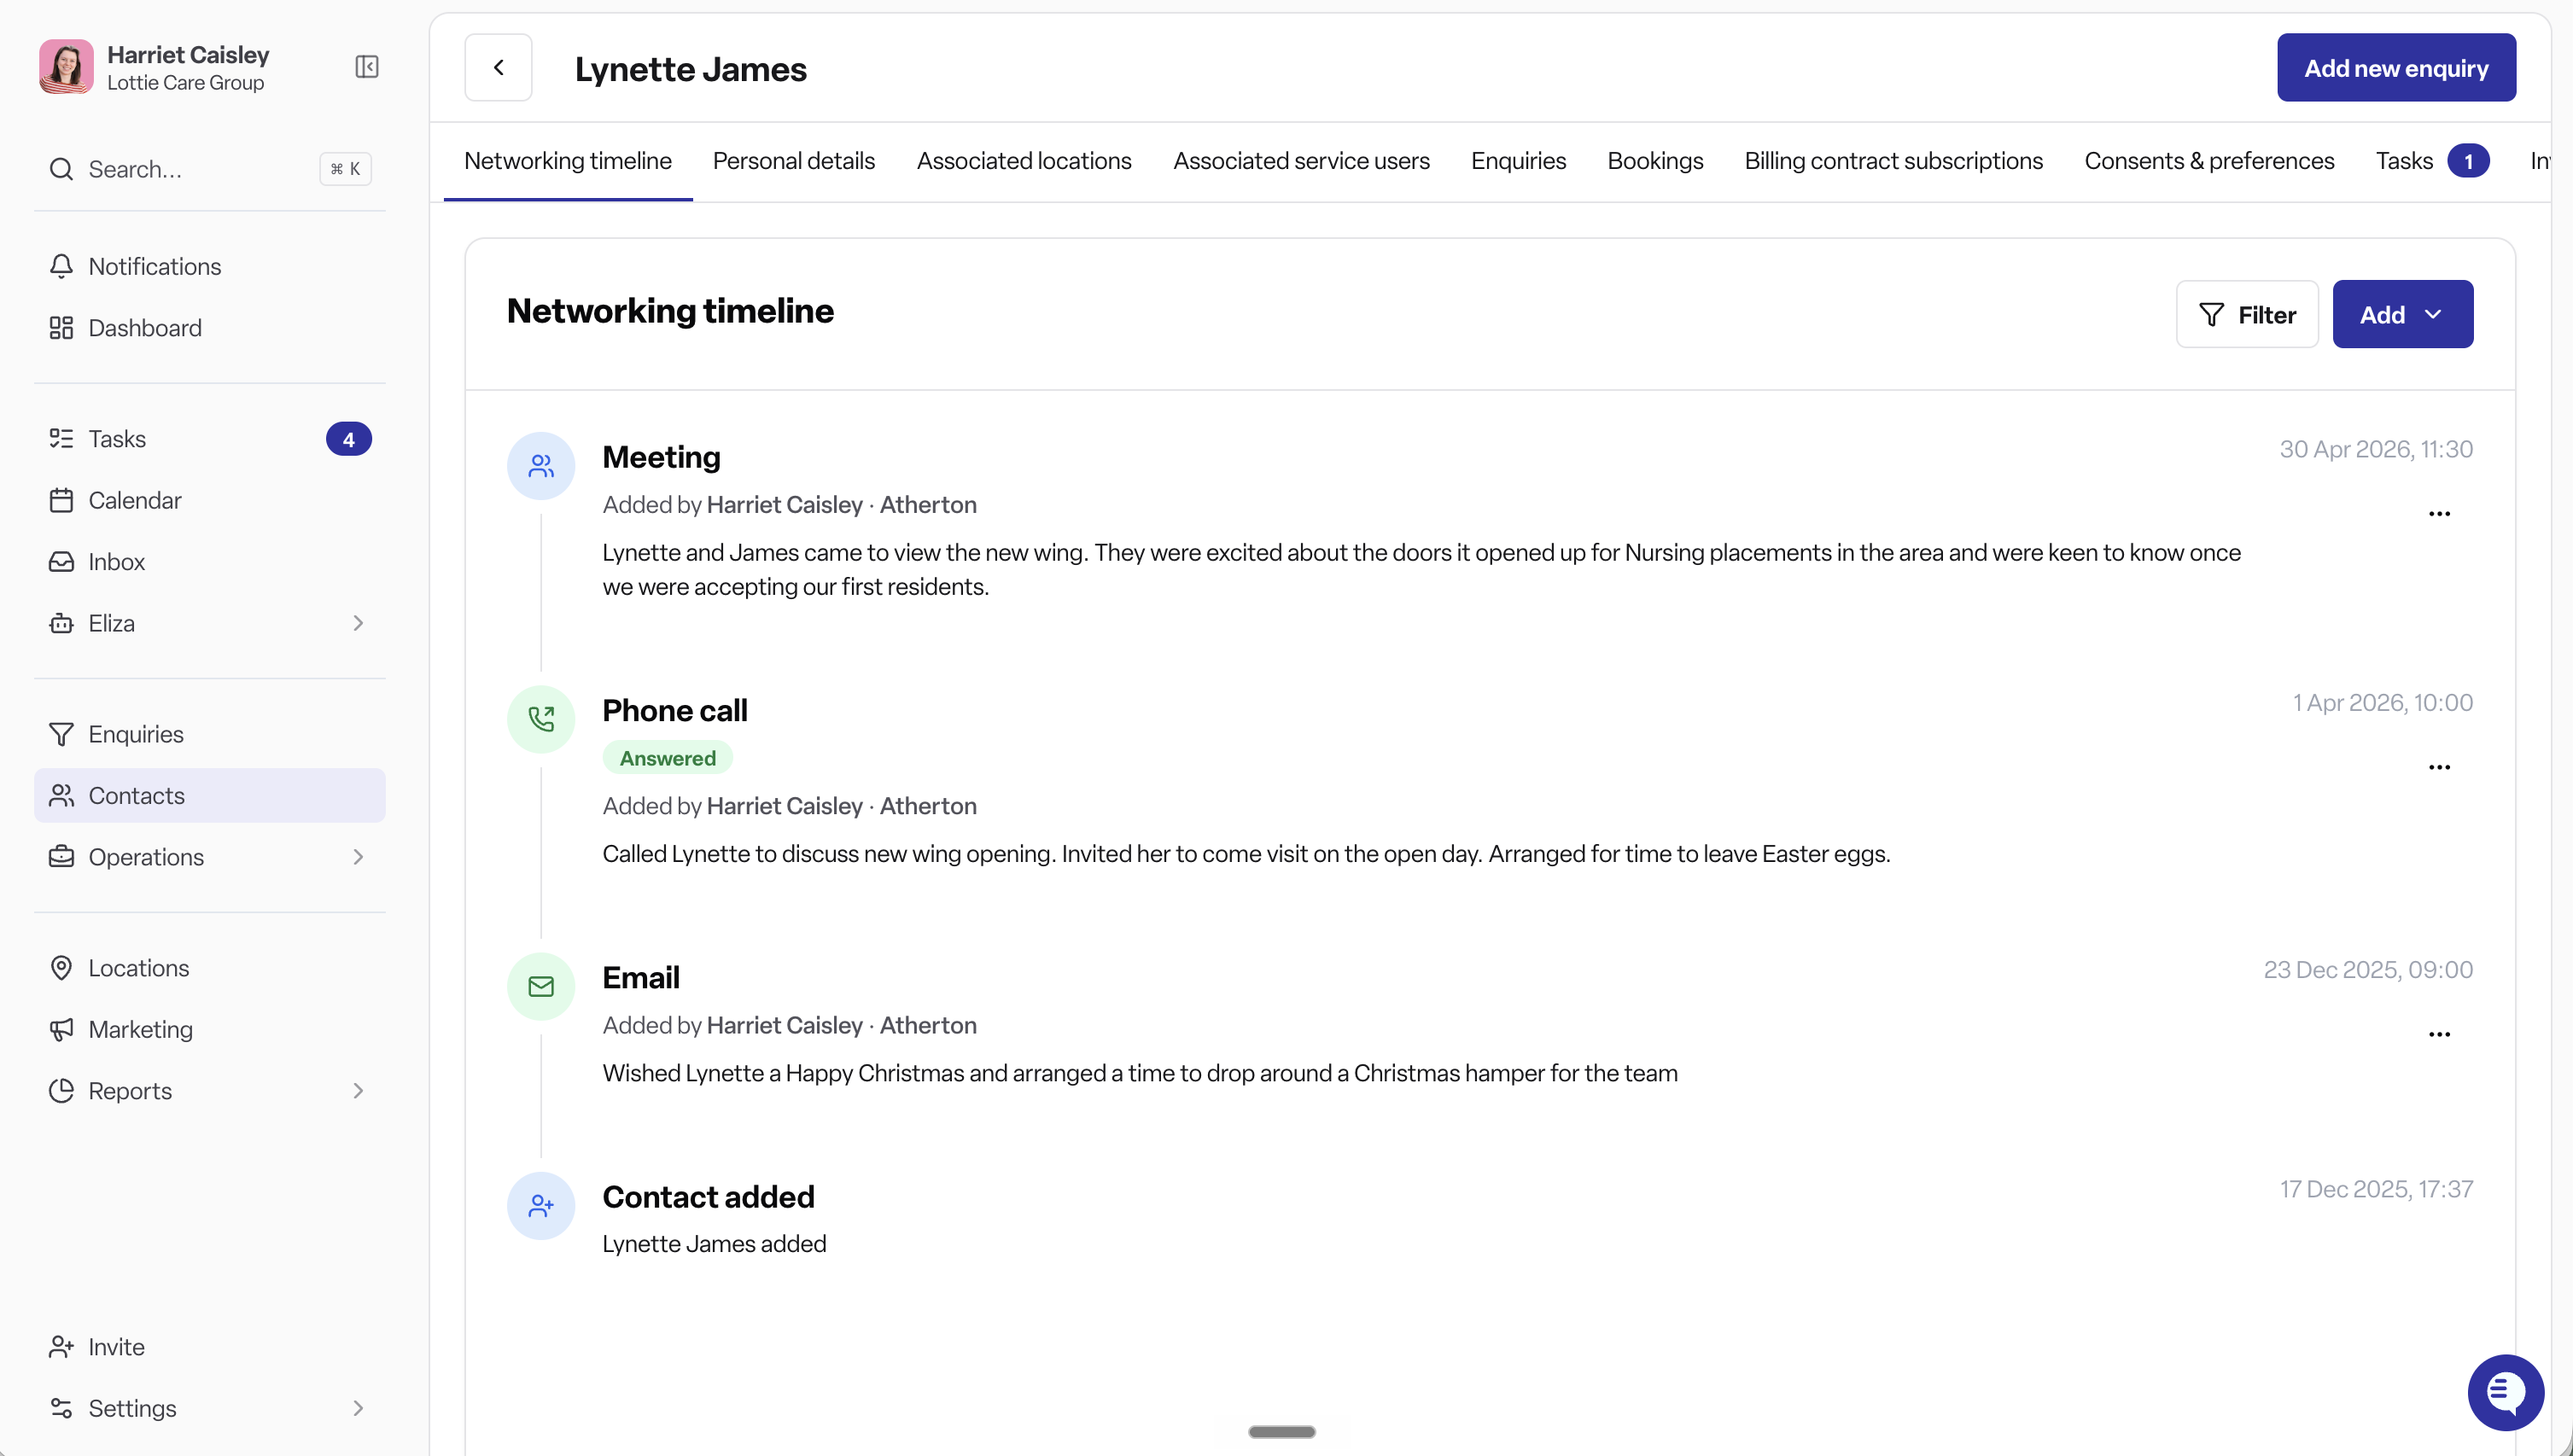Open the Add dropdown button
The width and height of the screenshot is (2573, 1456).
(x=2402, y=315)
